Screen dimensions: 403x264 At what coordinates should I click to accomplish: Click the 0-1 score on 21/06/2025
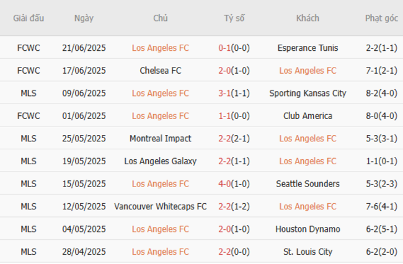(225, 48)
